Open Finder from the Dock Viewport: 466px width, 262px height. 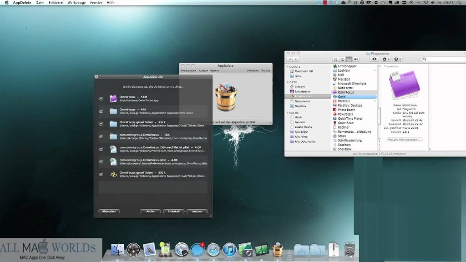point(117,250)
